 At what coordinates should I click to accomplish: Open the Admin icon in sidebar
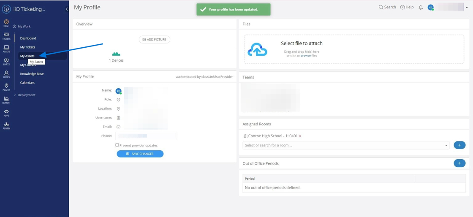[x=6, y=126]
